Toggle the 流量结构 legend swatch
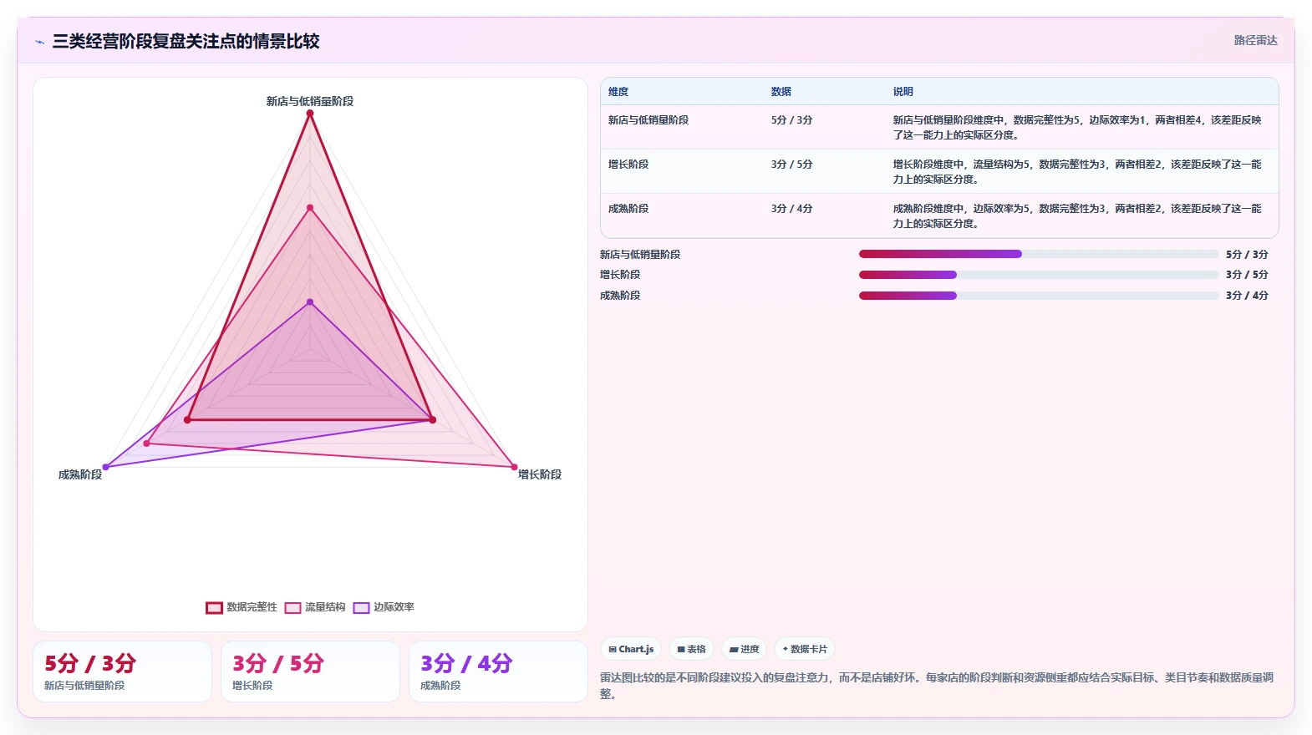The image size is (1312, 735). [292, 607]
